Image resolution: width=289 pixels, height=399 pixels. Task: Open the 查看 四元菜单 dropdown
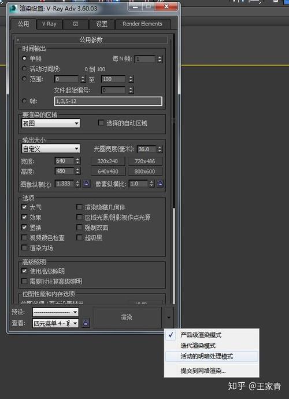coord(55,323)
